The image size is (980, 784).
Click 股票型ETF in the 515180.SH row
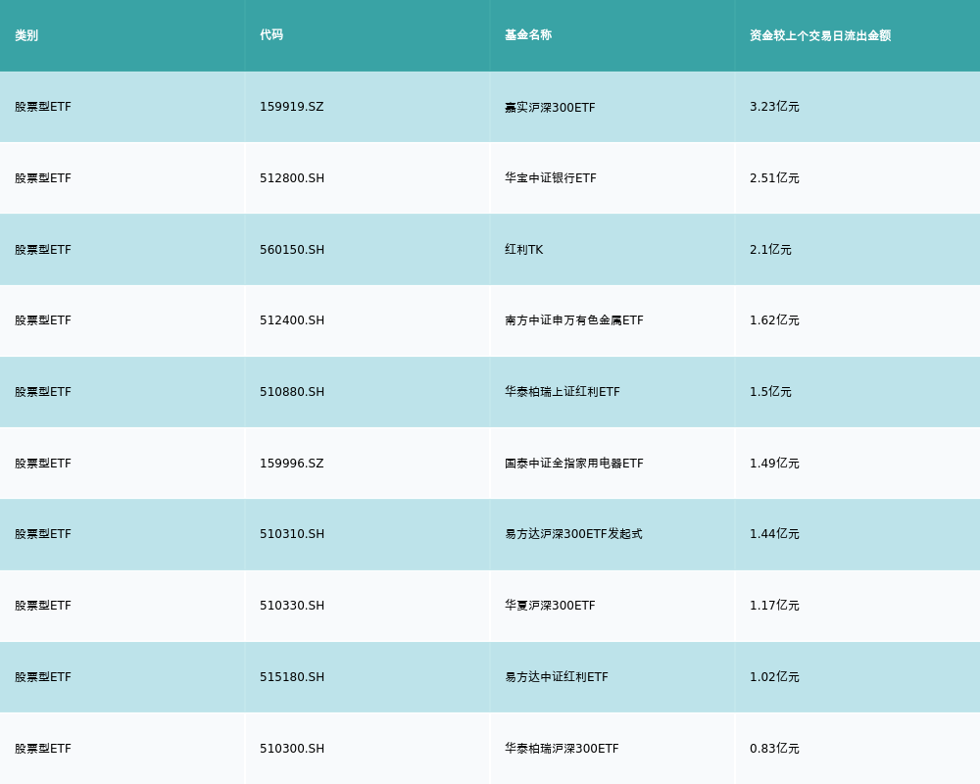click(43, 677)
